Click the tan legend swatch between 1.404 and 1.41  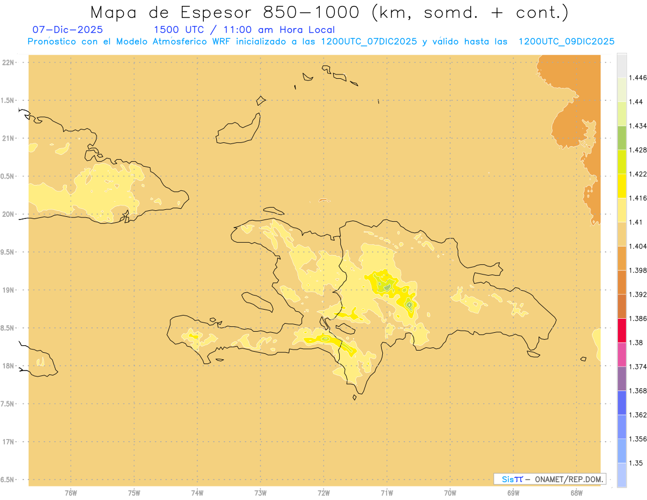click(622, 234)
